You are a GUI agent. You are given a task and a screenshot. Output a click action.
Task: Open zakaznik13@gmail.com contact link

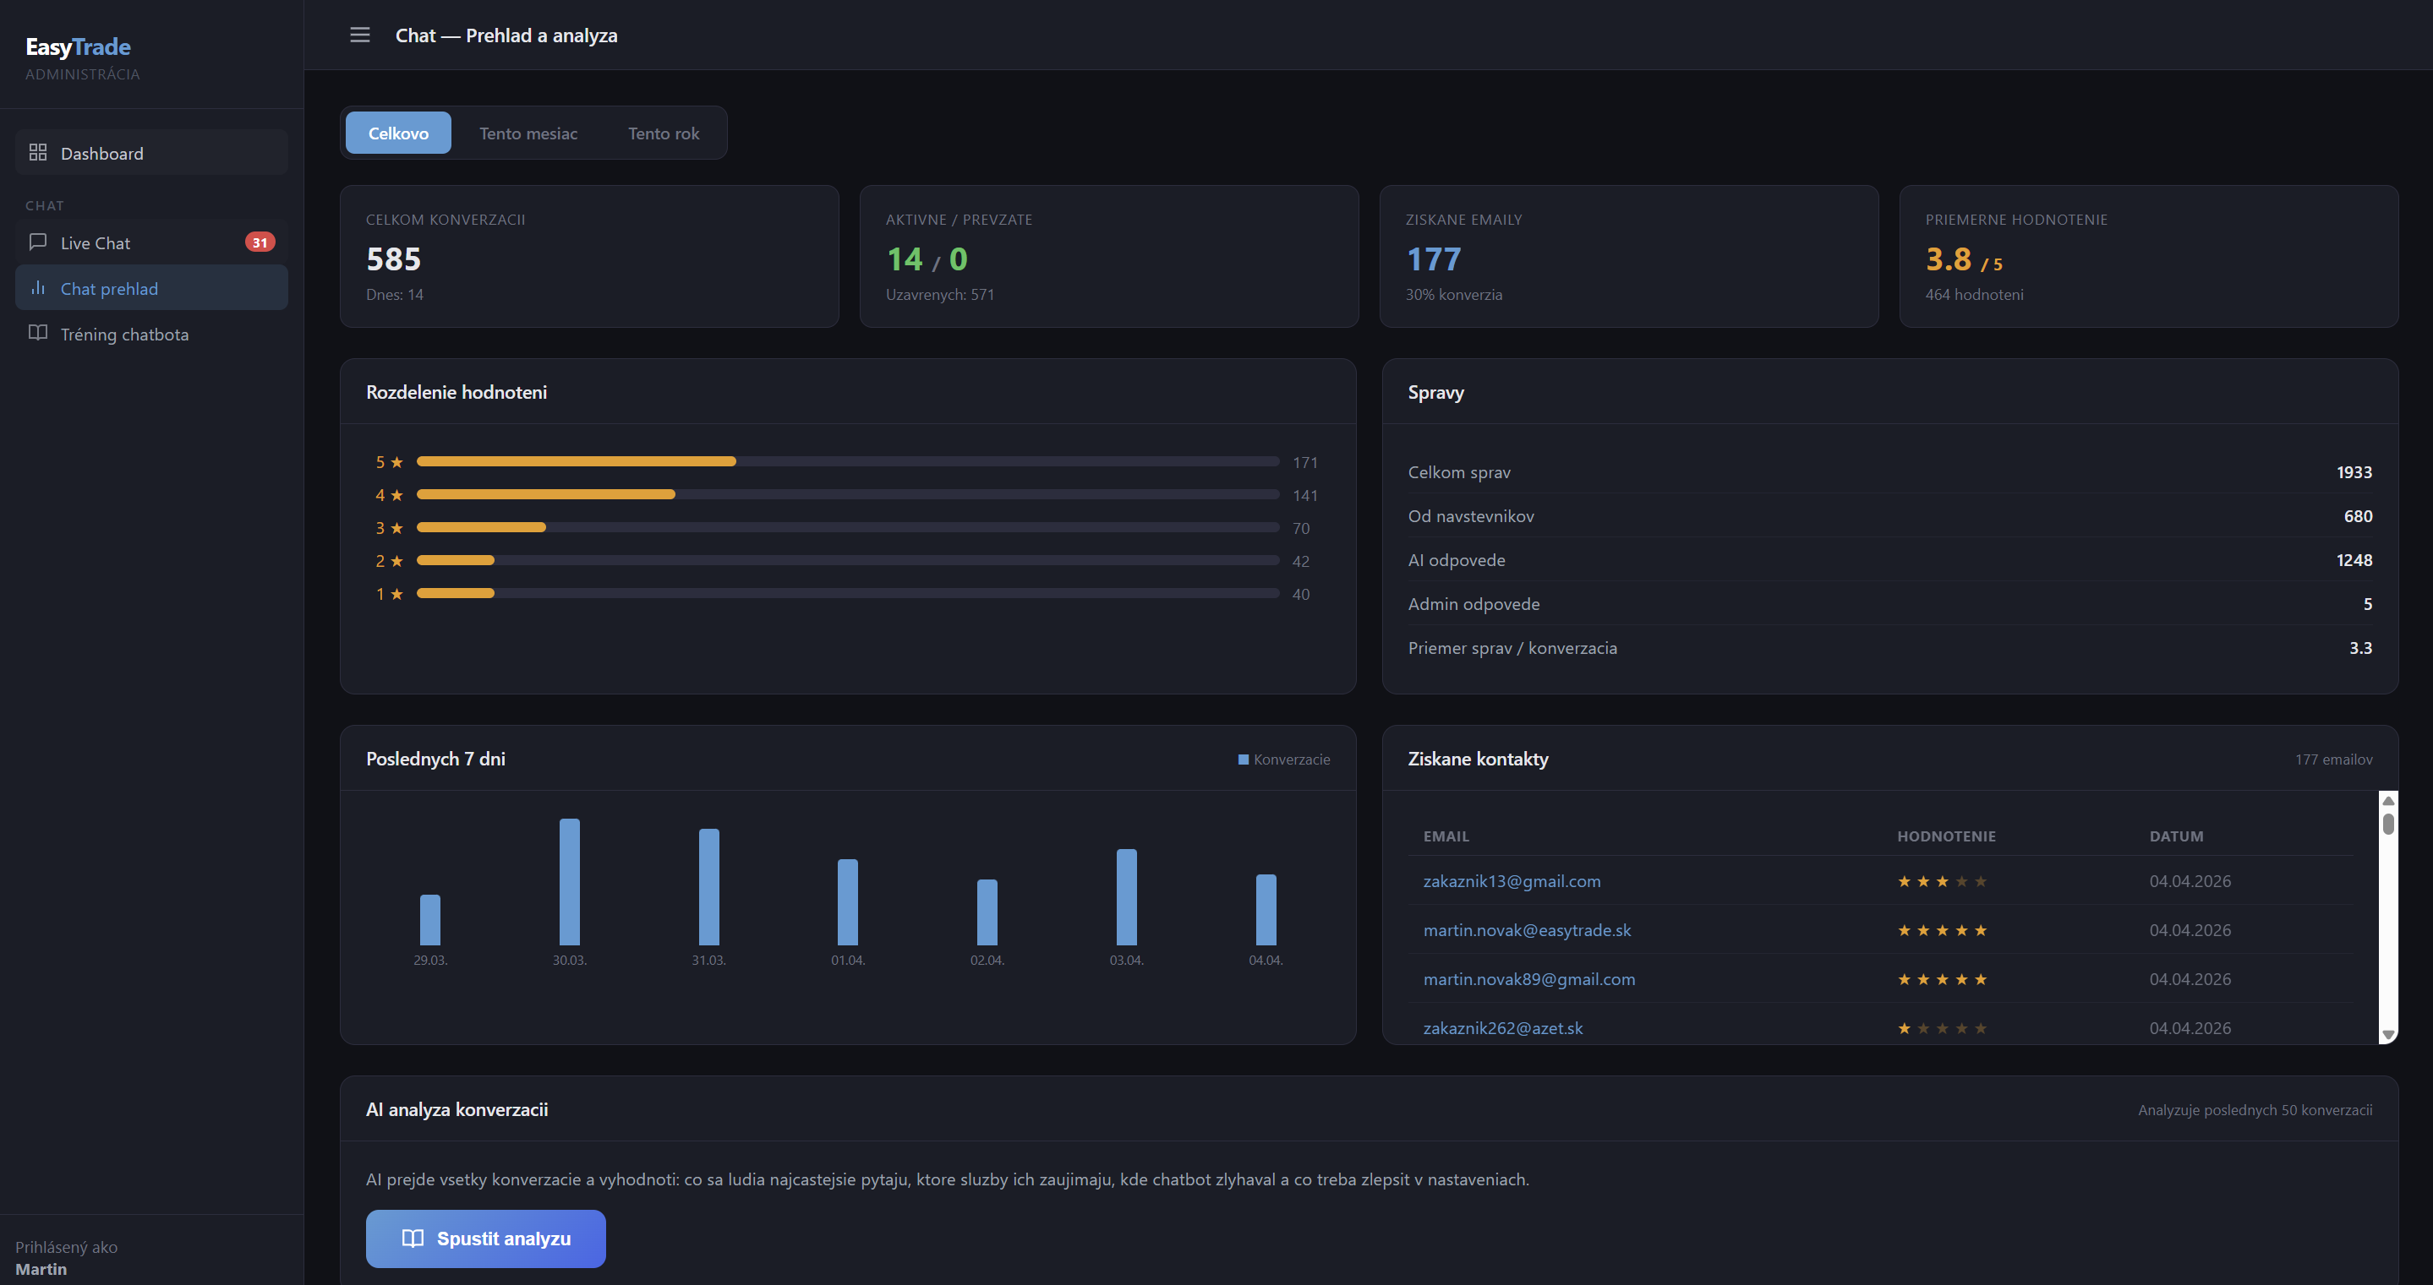pos(1512,881)
